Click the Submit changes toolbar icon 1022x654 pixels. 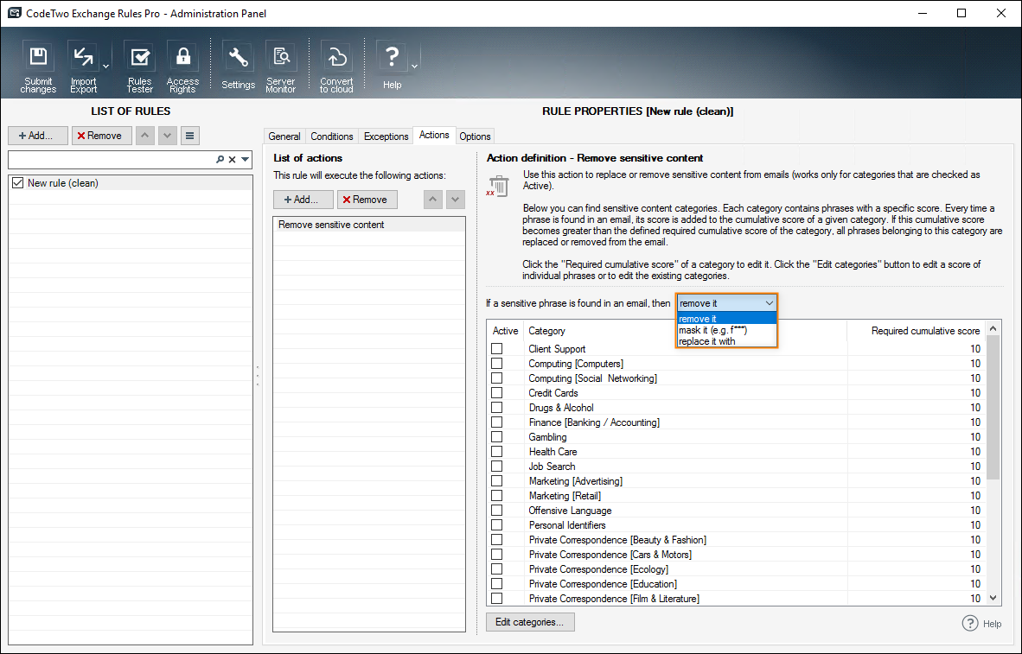[38, 67]
